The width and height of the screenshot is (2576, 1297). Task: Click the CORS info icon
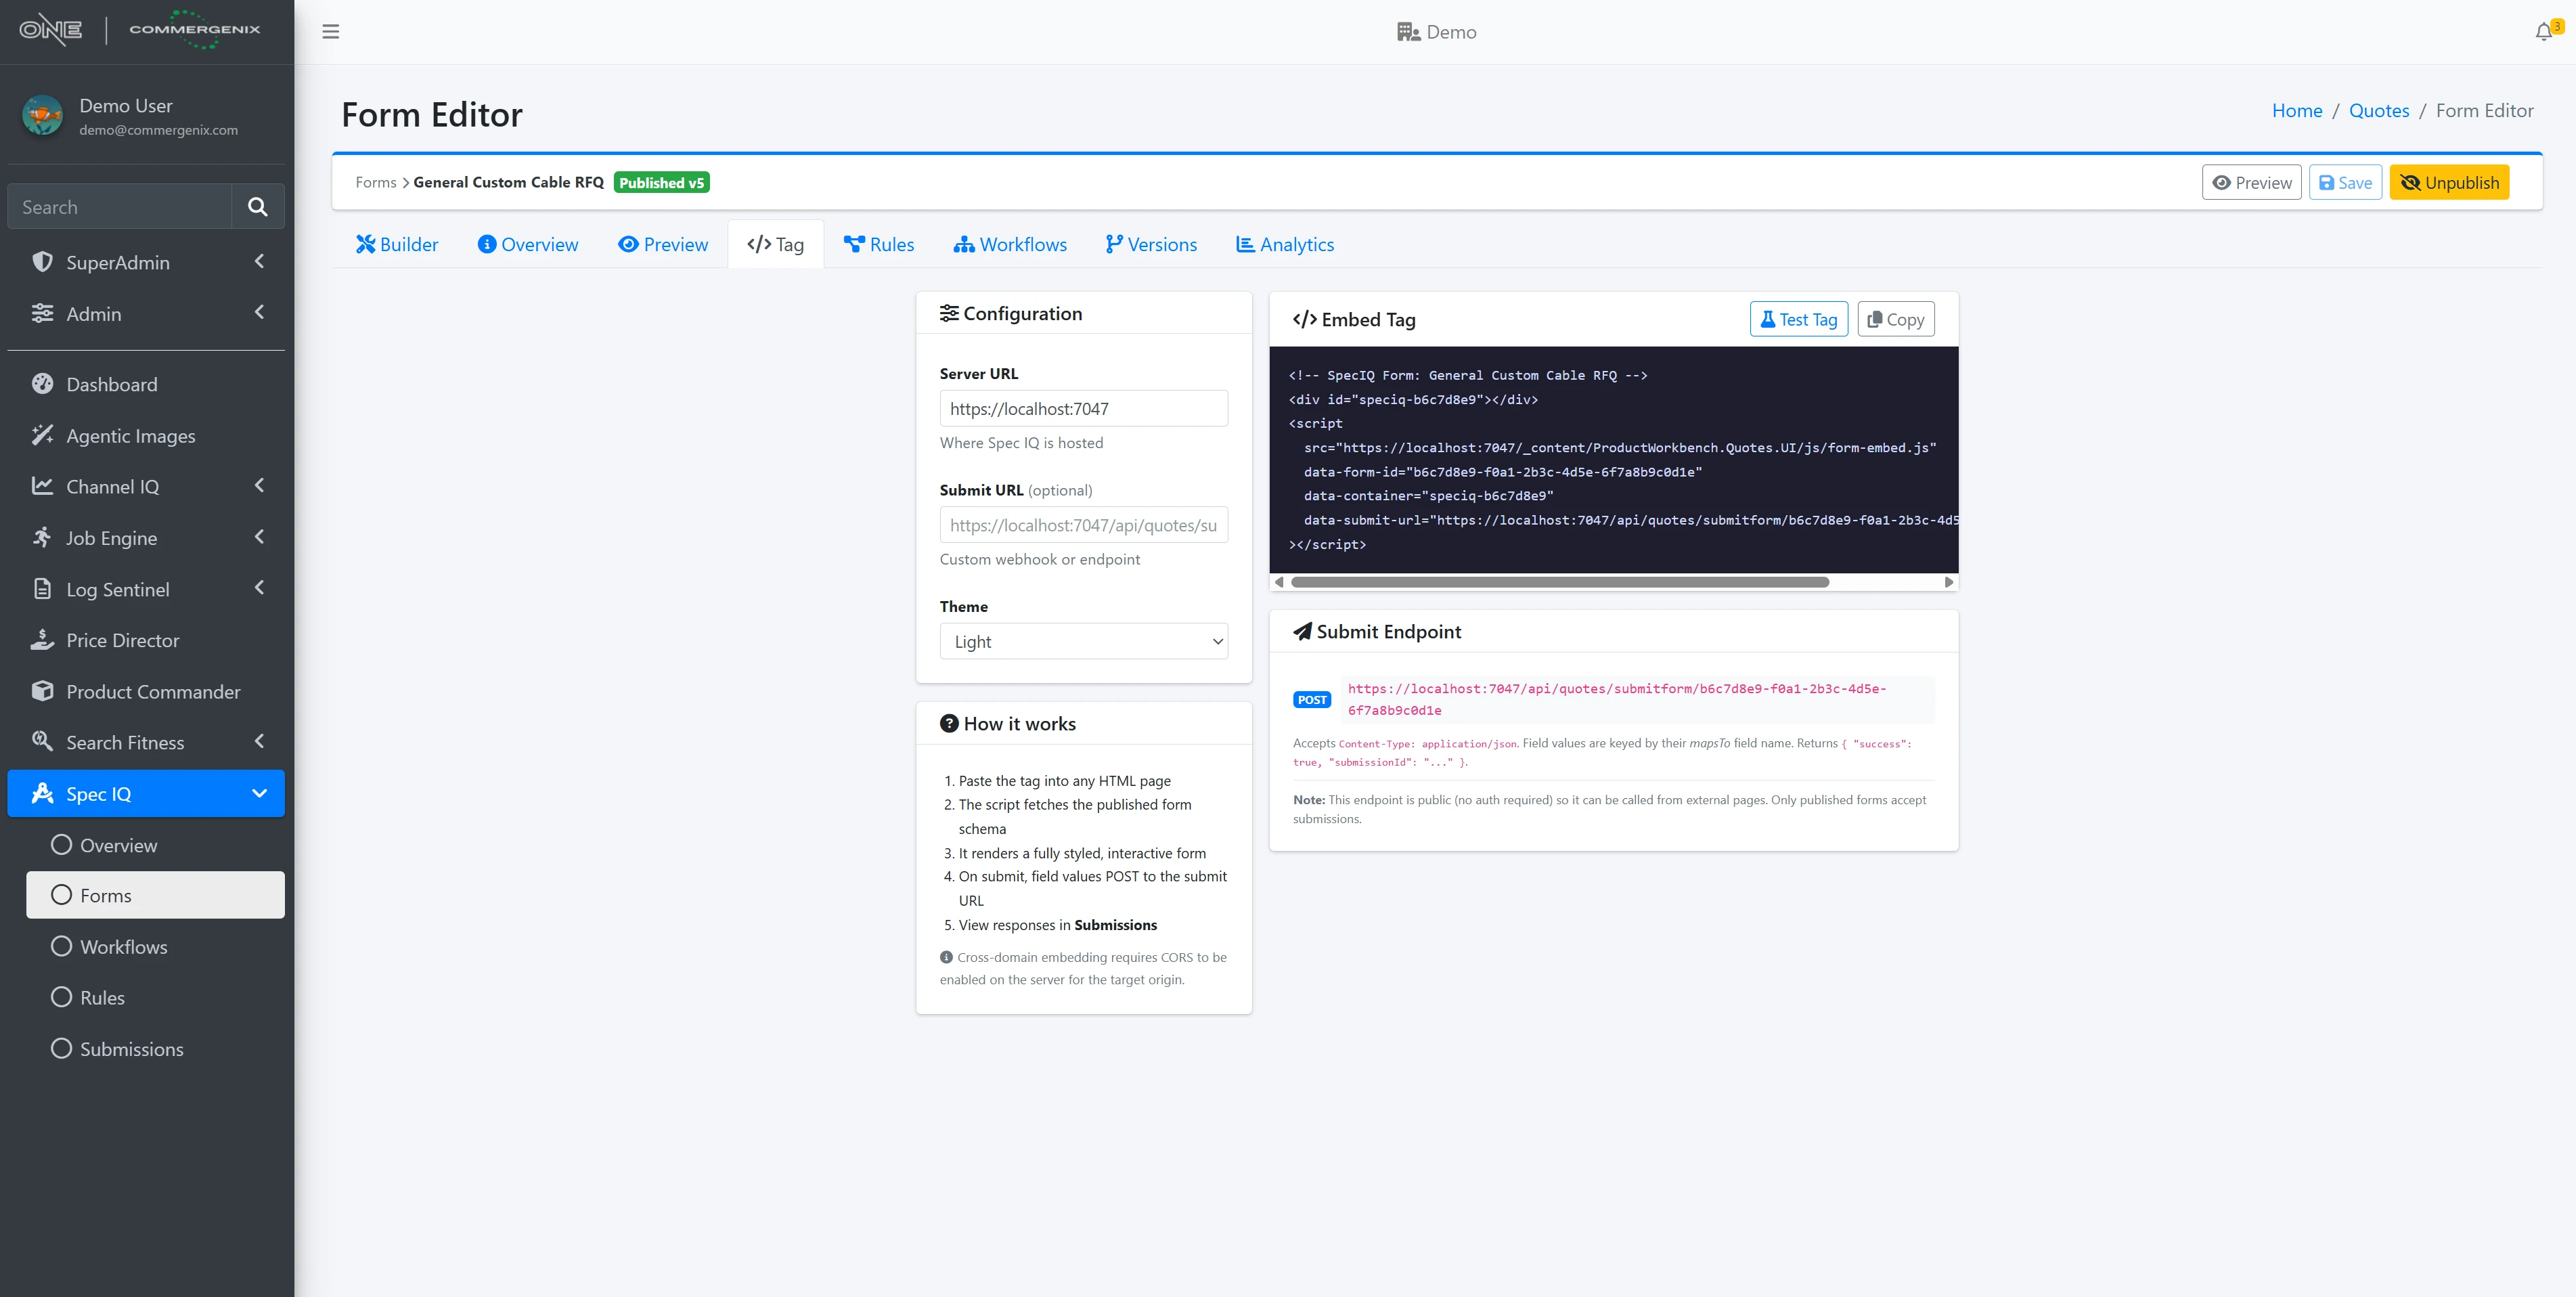(946, 957)
